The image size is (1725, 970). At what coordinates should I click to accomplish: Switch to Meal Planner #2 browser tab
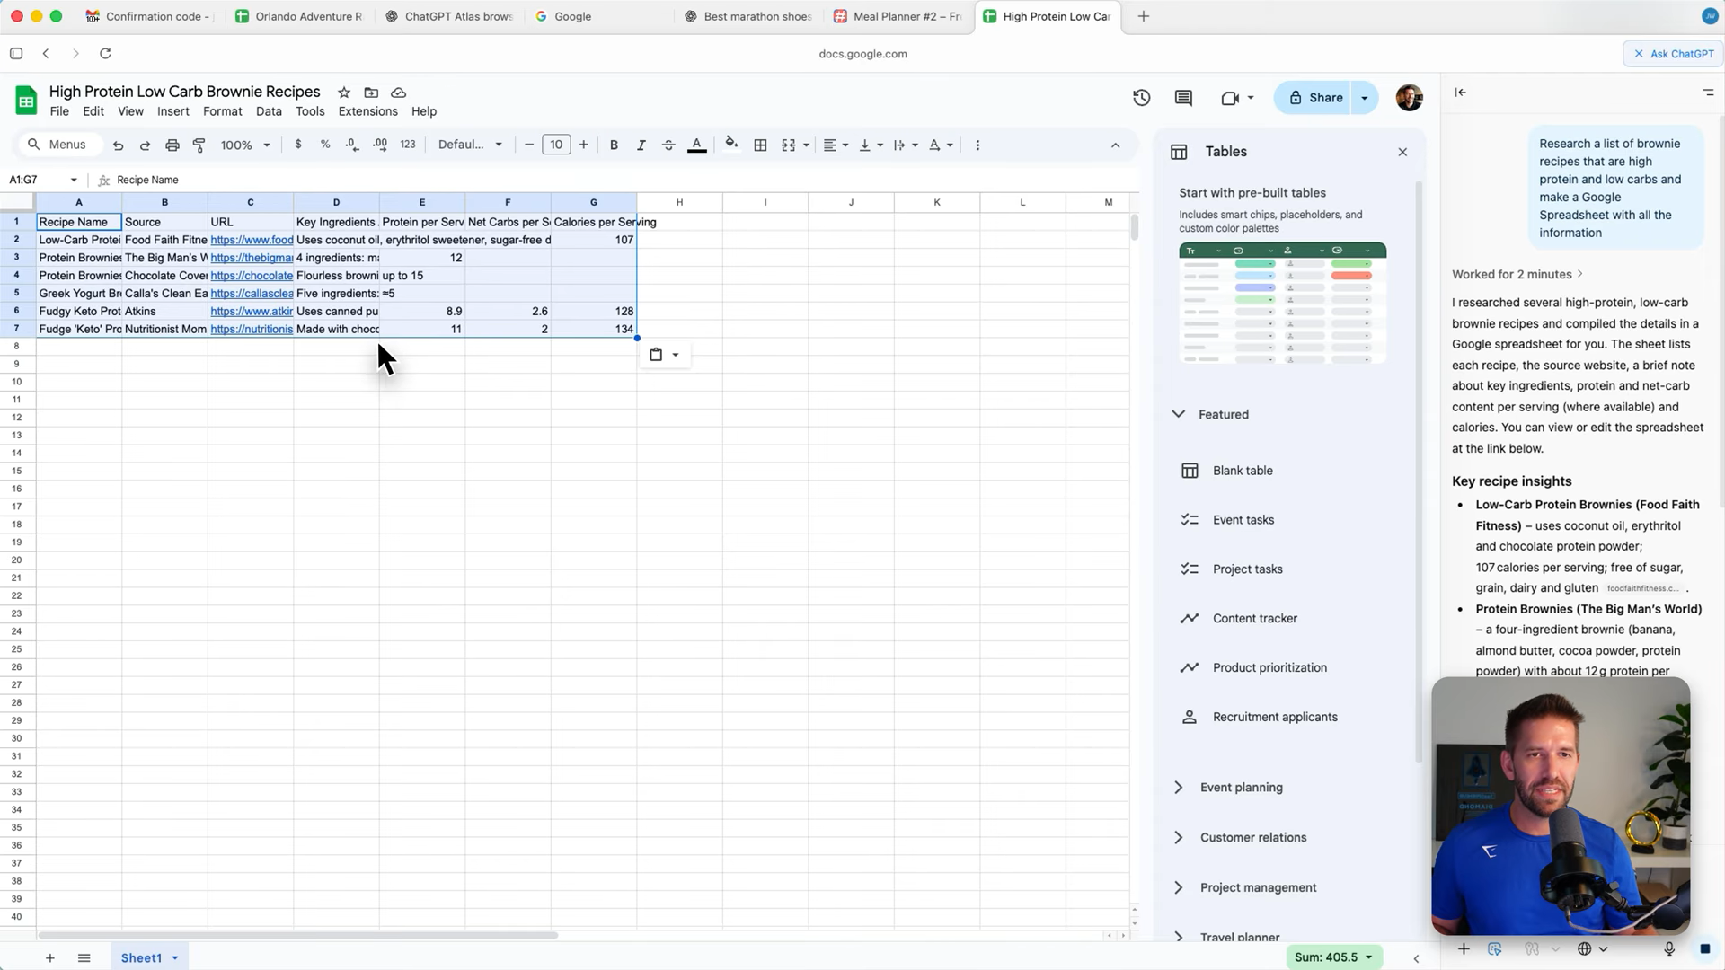coord(898,16)
